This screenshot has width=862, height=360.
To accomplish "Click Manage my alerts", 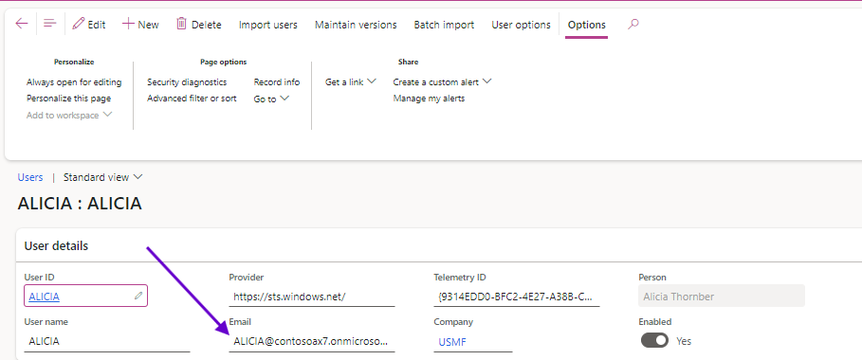I will 429,99.
